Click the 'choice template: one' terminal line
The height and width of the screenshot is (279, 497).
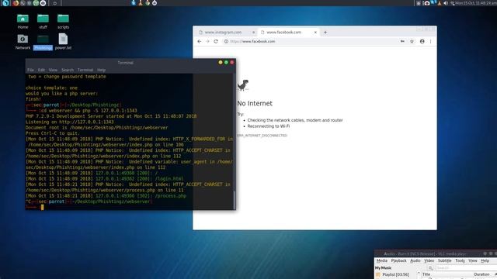coord(51,88)
